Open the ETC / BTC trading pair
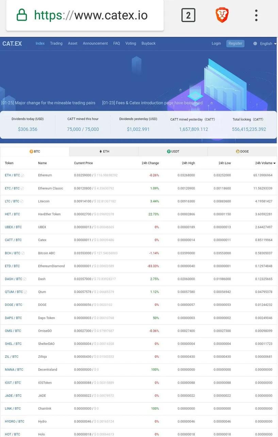The image size is (278, 437). click(x=12, y=188)
